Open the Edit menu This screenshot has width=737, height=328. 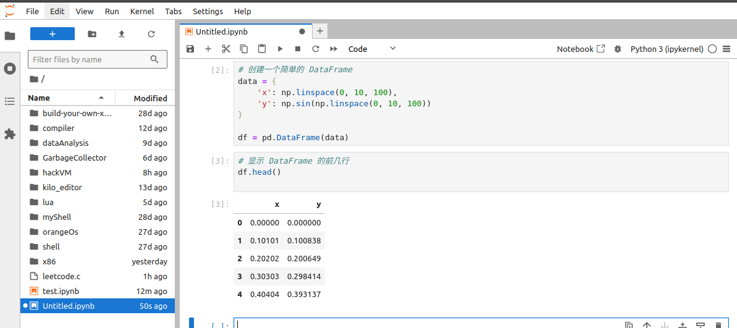[x=57, y=11]
